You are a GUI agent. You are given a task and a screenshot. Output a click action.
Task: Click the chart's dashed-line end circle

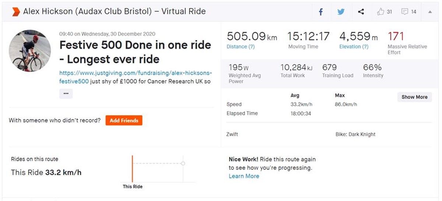click(183, 163)
